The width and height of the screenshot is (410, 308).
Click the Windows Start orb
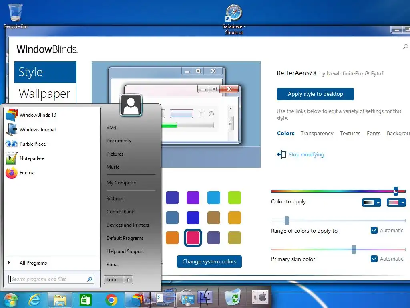pyautogui.click(x=10, y=300)
